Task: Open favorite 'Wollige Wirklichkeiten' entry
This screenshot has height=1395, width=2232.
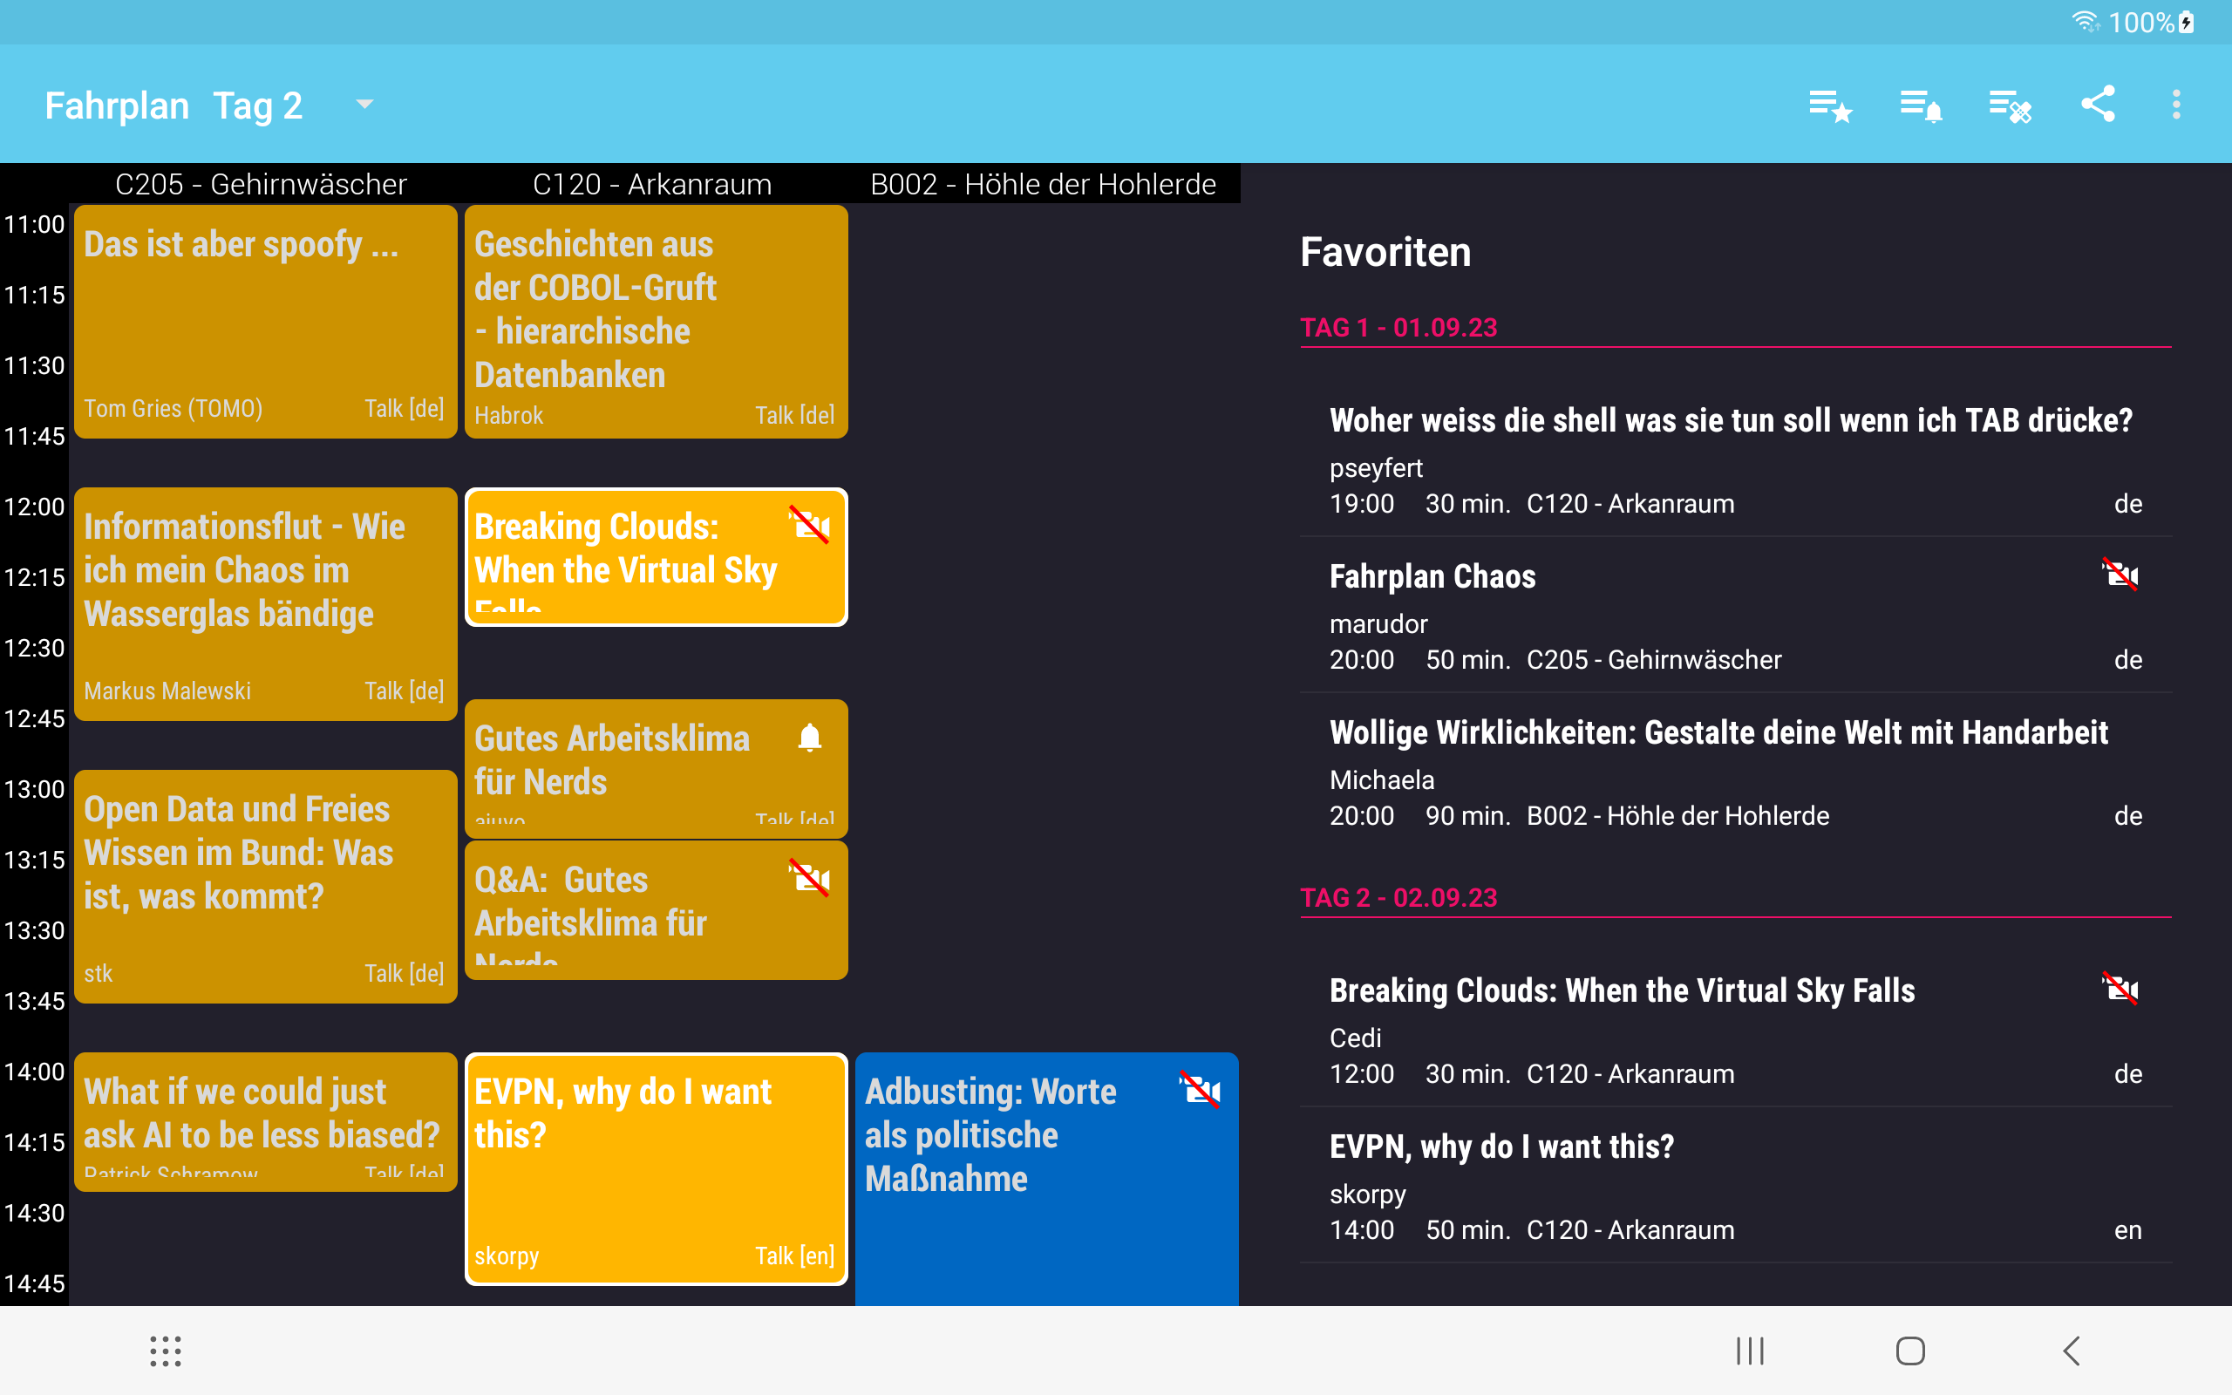Action: tap(1736, 771)
